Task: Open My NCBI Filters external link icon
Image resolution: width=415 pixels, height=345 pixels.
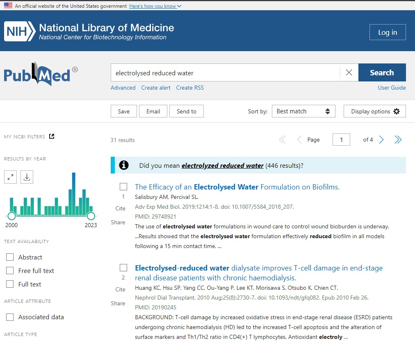Action: click(x=52, y=136)
